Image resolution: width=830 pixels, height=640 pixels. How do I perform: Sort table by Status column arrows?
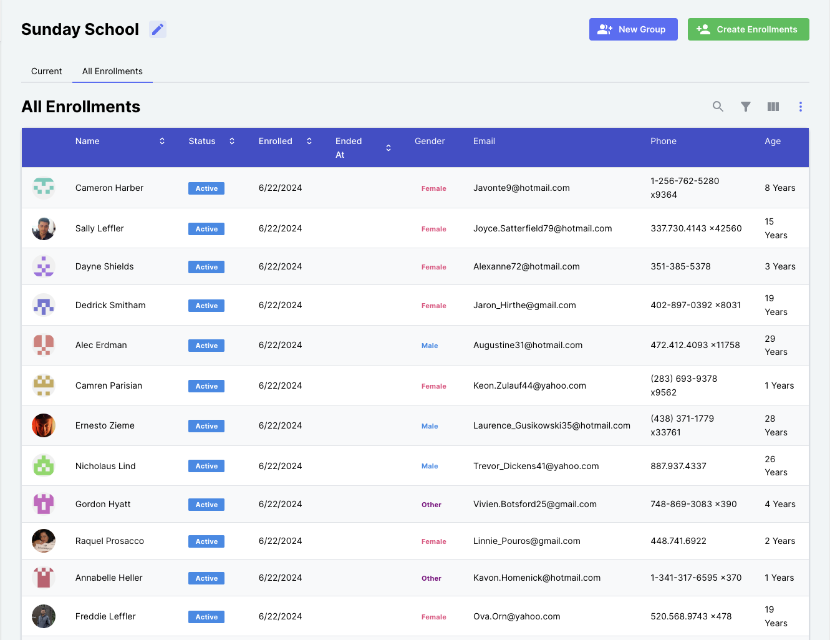232,141
